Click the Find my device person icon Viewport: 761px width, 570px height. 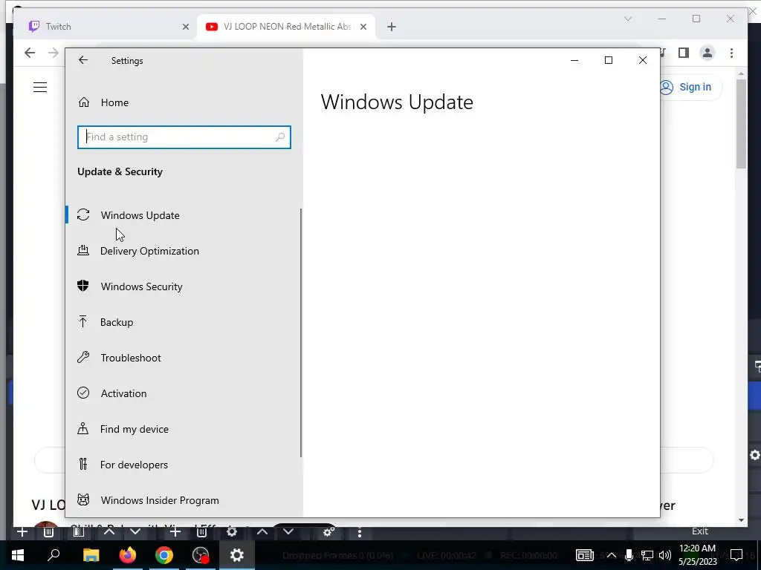click(x=83, y=428)
